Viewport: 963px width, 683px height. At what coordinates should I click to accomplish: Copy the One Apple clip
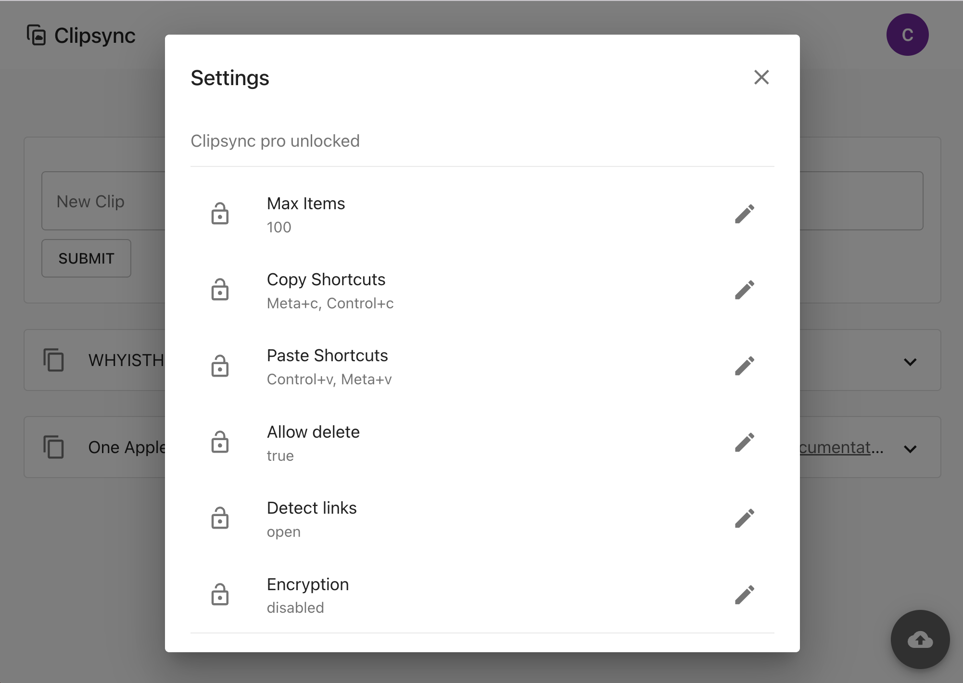(53, 447)
